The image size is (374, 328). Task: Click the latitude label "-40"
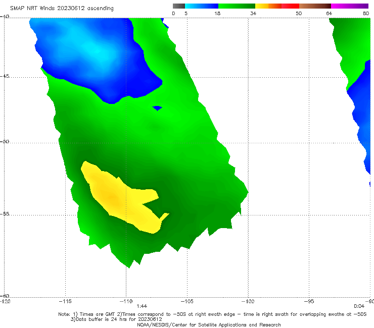pos(5,16)
